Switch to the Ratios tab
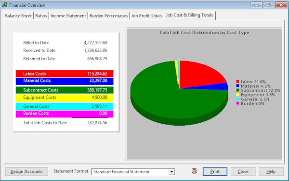This screenshot has width=289, height=181. pos(41,16)
